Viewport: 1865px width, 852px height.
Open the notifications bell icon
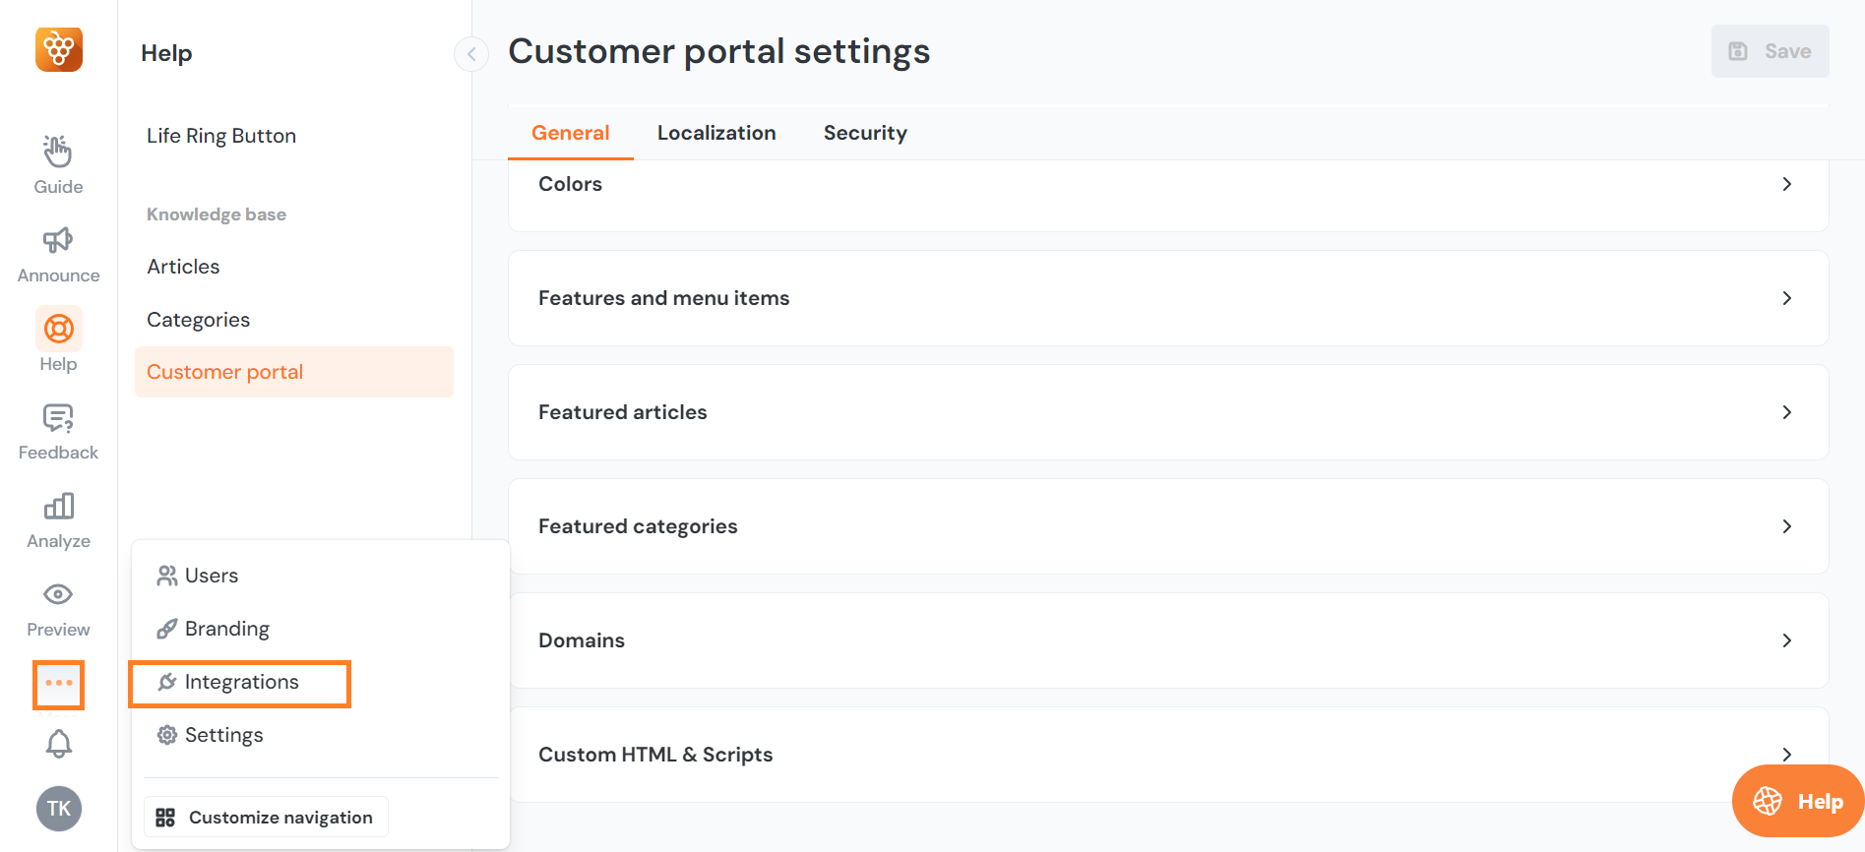pos(58,744)
